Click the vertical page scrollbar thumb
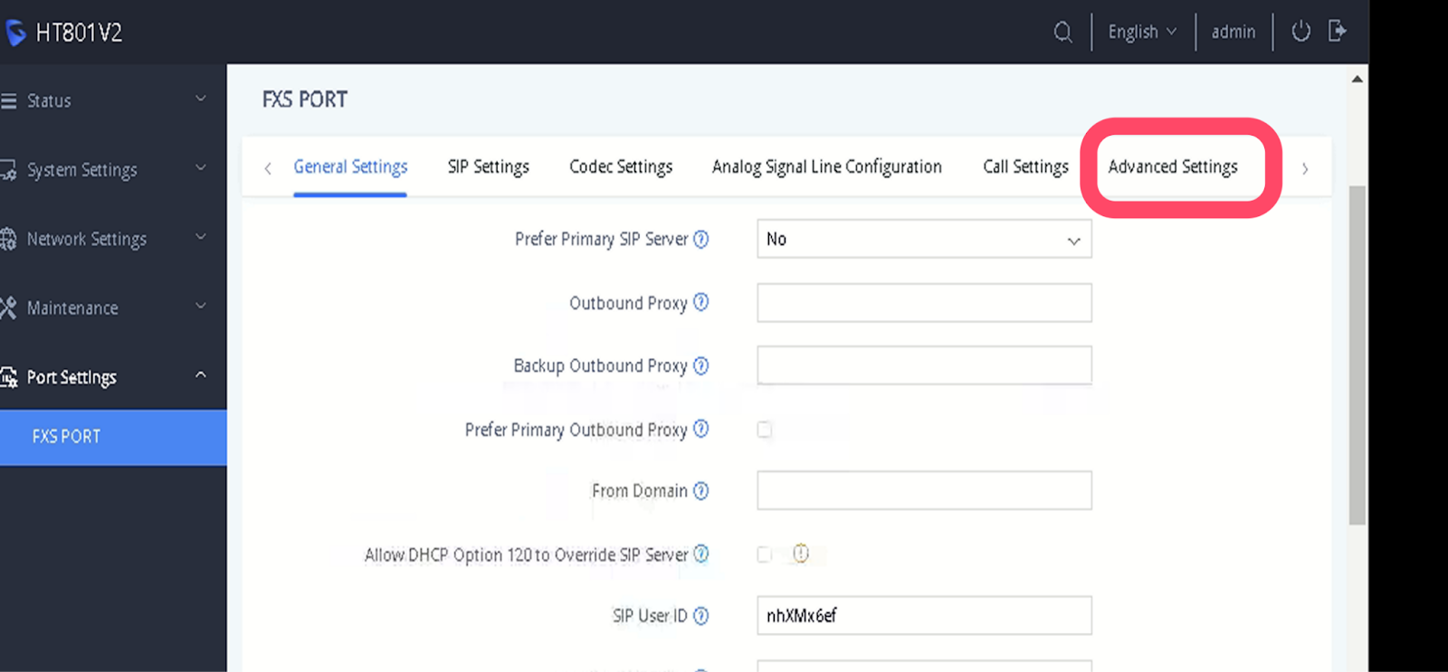 (1357, 353)
